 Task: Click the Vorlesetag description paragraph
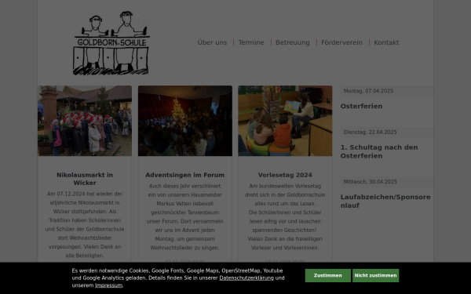tap(285, 217)
